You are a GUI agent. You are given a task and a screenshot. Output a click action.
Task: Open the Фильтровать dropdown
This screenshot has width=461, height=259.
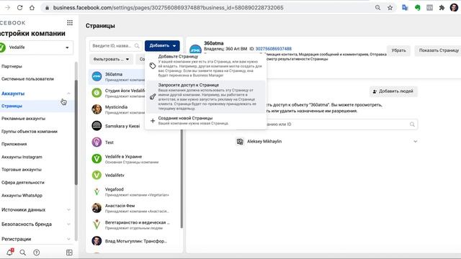[111, 59]
